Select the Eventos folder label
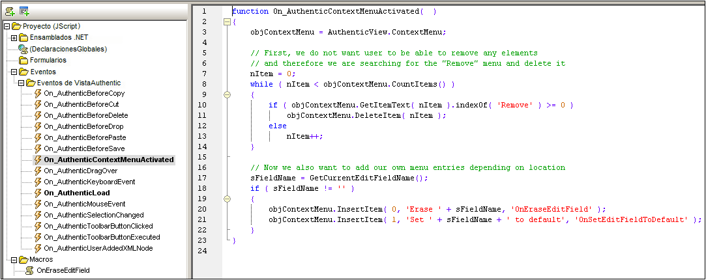Screen dimensions: 706x280 pyautogui.click(x=43, y=72)
